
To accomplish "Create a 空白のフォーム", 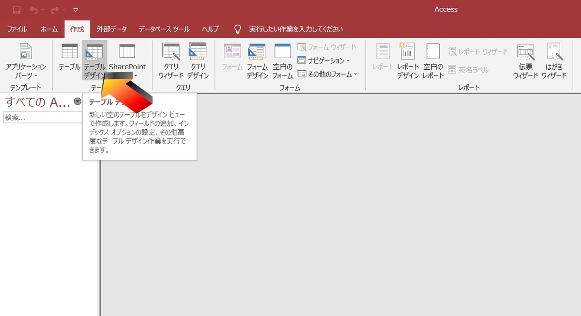I will coord(282,61).
